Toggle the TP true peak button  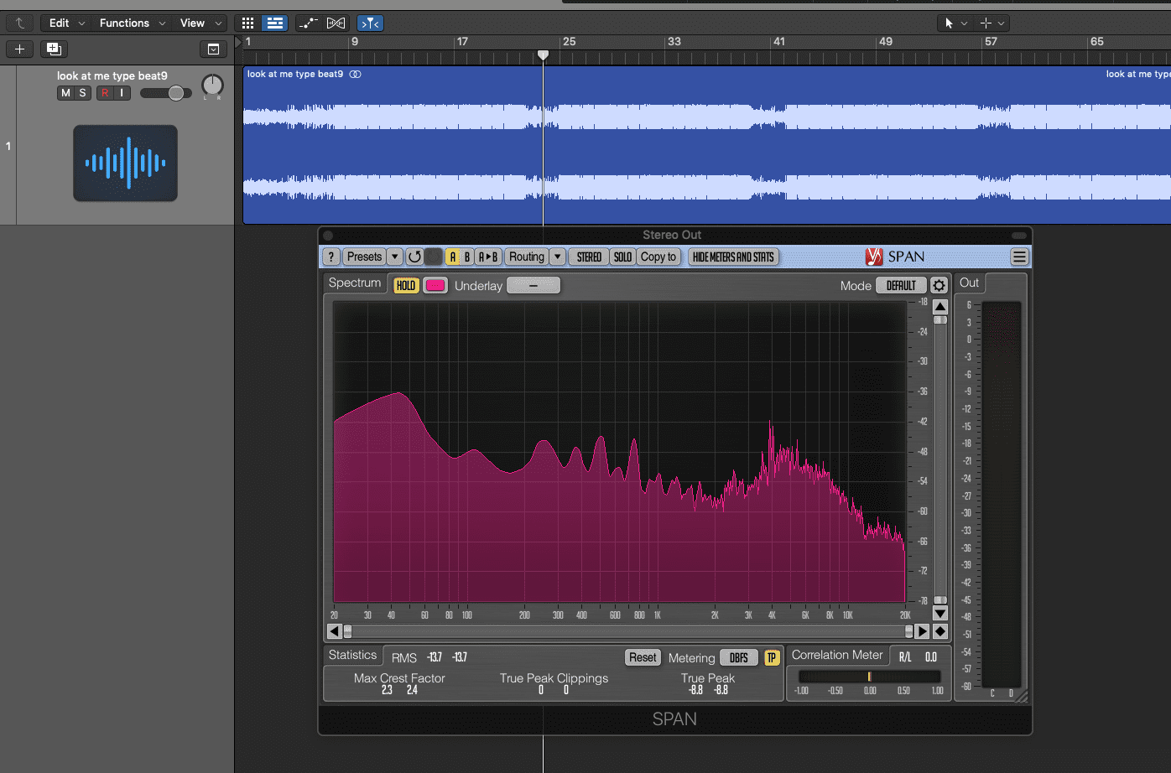[772, 657]
